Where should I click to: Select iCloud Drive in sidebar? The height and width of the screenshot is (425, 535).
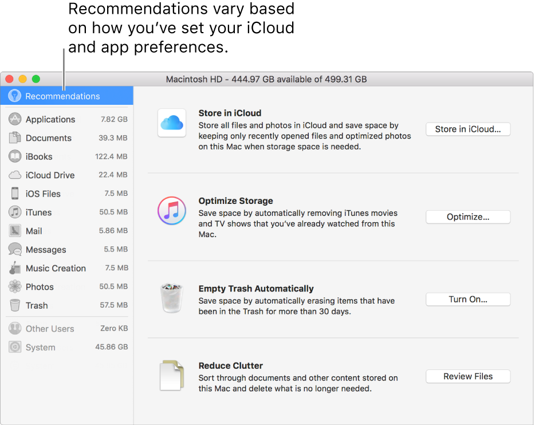pos(50,175)
